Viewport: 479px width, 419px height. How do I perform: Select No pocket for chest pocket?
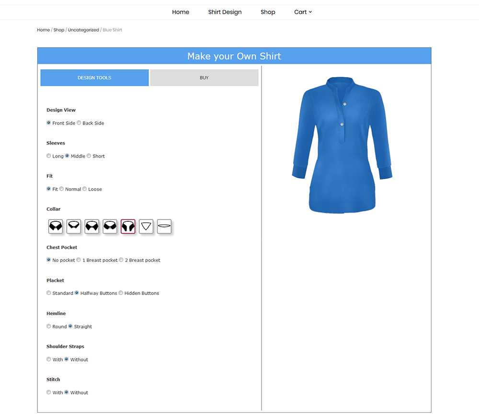48,260
